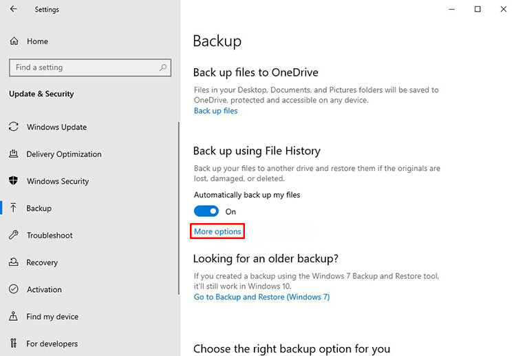Viewport: 516px width, 356px height.
Task: Click the 'On' toggle status label
Action: (230, 211)
